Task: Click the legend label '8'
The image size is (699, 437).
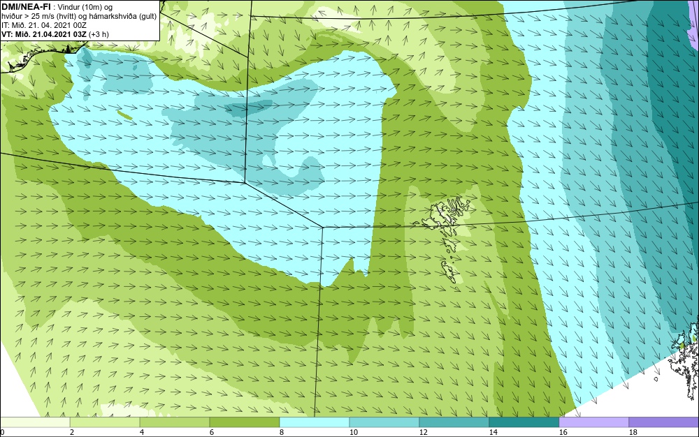Action: (281, 432)
